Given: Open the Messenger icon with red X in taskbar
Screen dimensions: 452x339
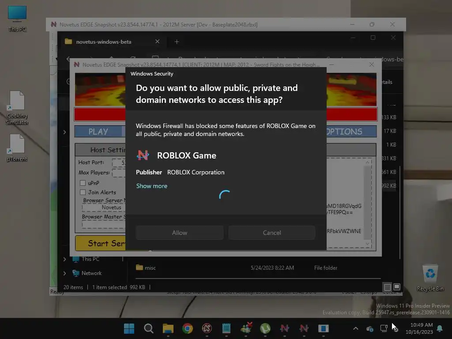Looking at the screenshot, I should tap(246, 328).
